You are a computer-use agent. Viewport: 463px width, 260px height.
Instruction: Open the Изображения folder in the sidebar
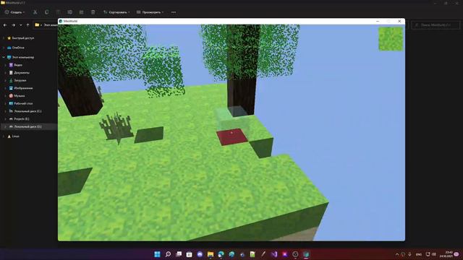[x=23, y=88]
